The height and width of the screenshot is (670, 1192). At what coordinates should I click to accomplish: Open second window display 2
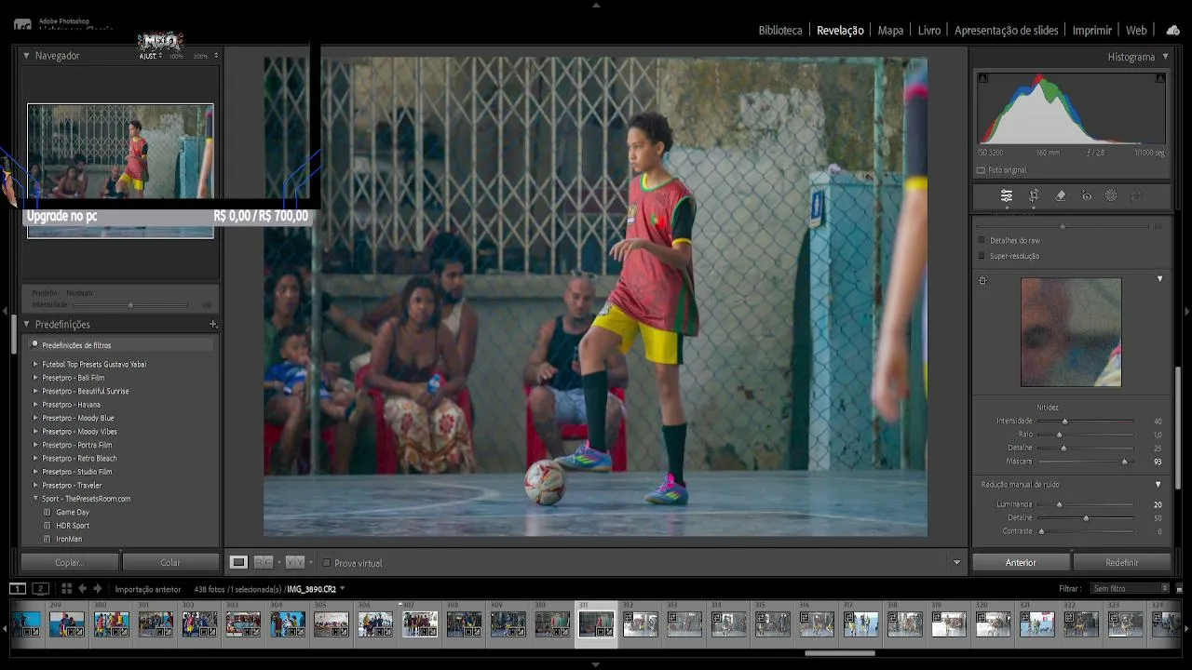click(x=40, y=588)
